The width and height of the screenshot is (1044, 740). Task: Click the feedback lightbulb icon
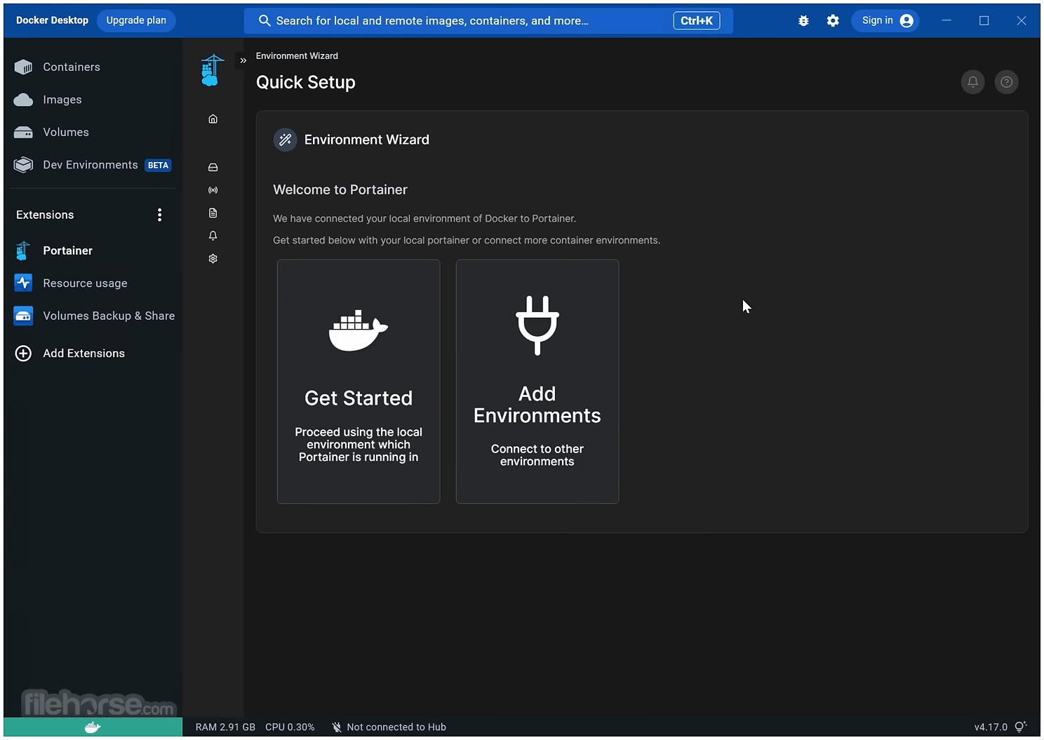click(x=1021, y=727)
